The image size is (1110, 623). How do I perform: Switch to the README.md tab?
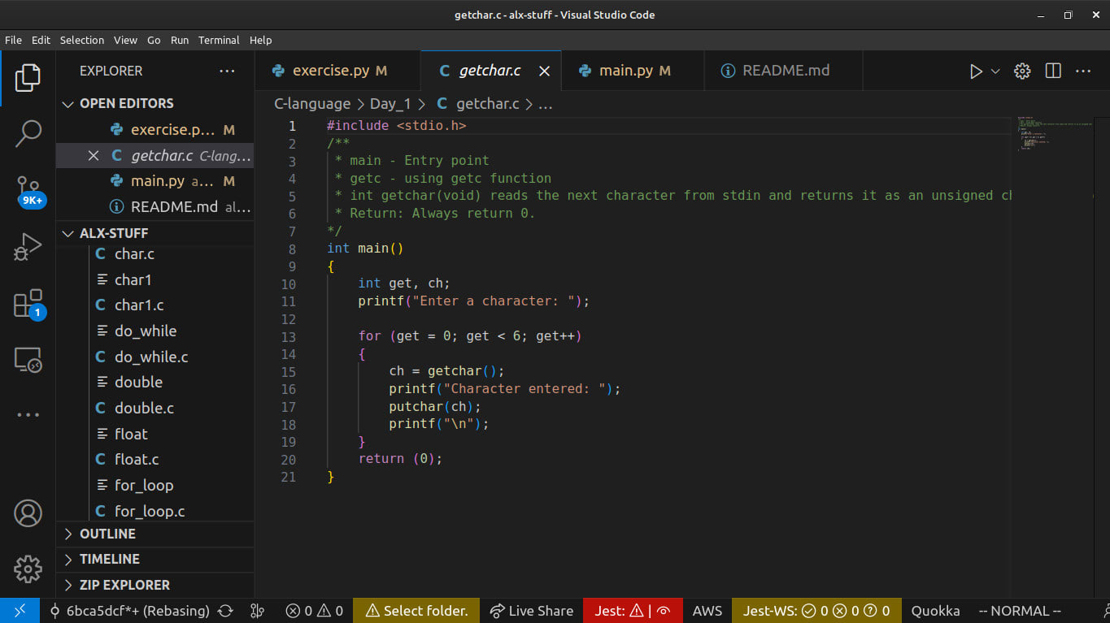pyautogui.click(x=776, y=71)
